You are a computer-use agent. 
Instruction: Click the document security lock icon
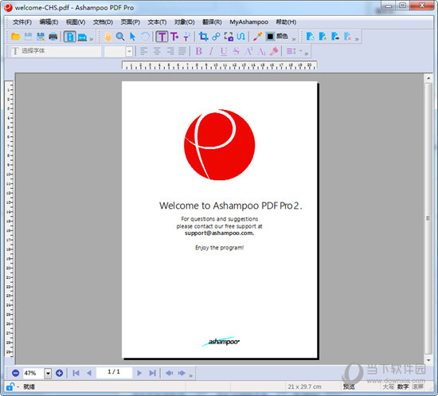10,386
